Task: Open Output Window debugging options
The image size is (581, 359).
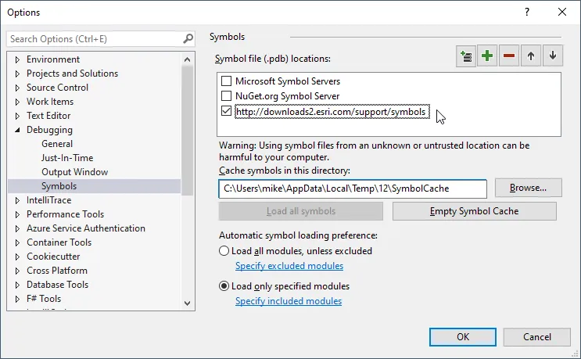Action: 74,172
